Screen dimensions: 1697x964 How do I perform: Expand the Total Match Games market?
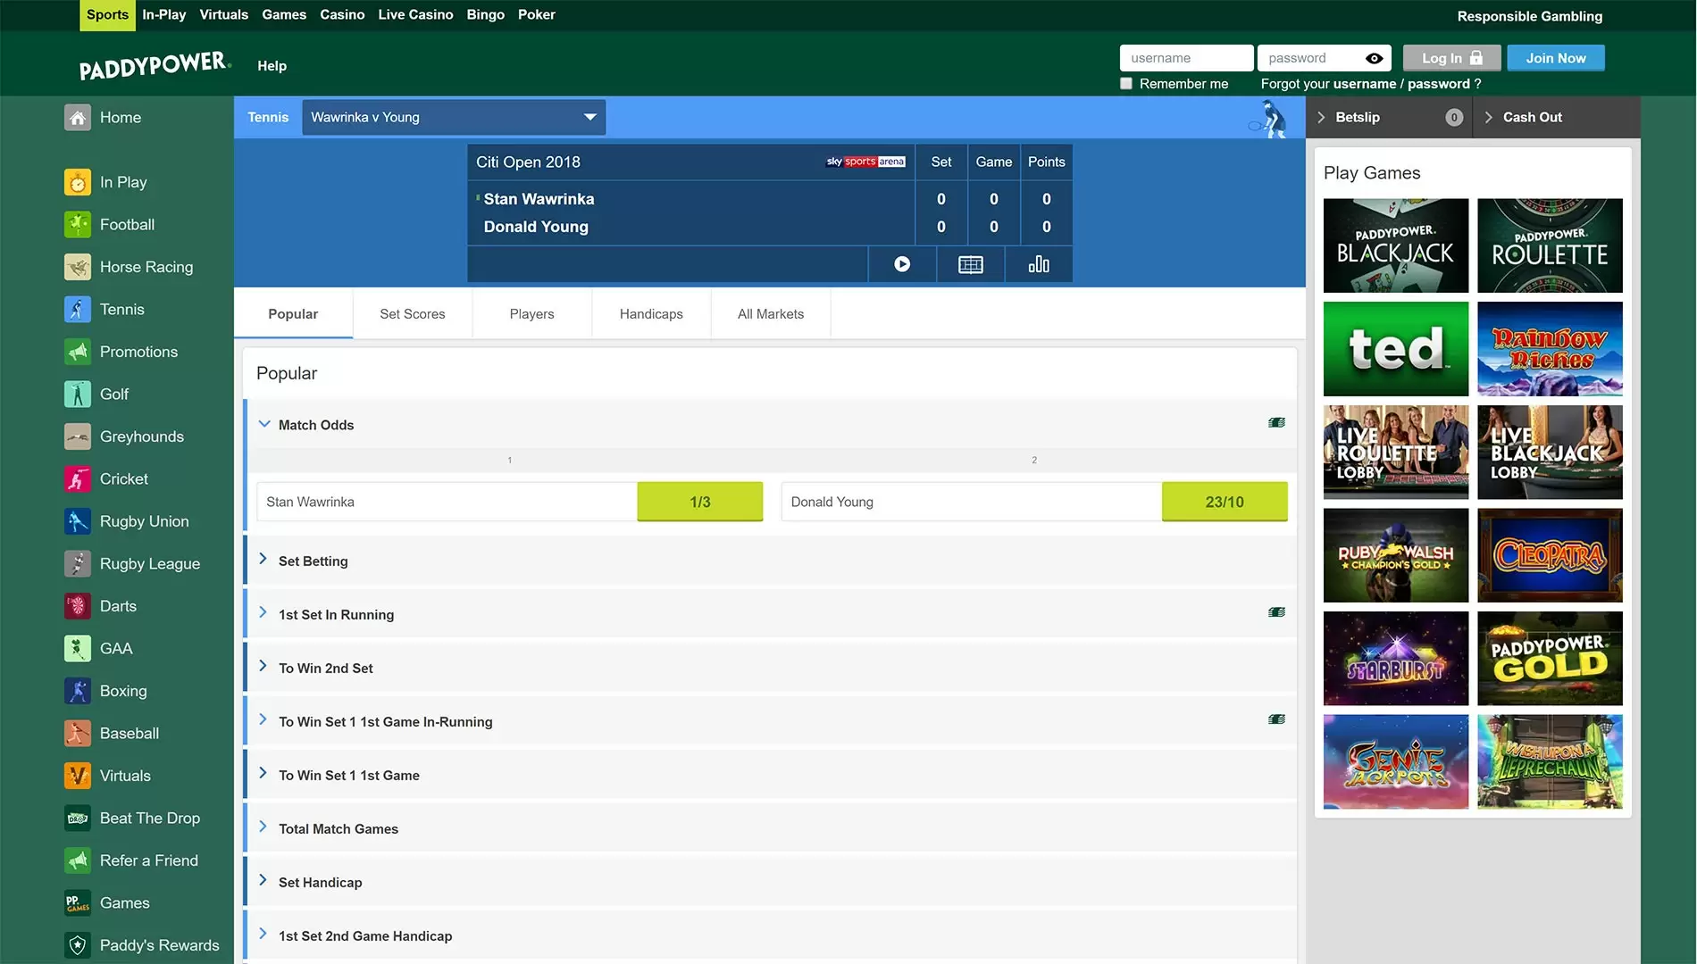click(x=263, y=827)
